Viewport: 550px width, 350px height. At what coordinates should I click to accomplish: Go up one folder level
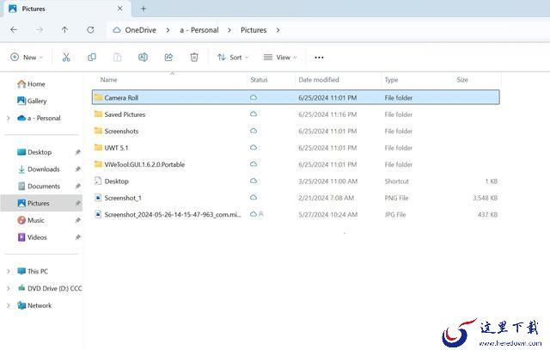(64, 29)
